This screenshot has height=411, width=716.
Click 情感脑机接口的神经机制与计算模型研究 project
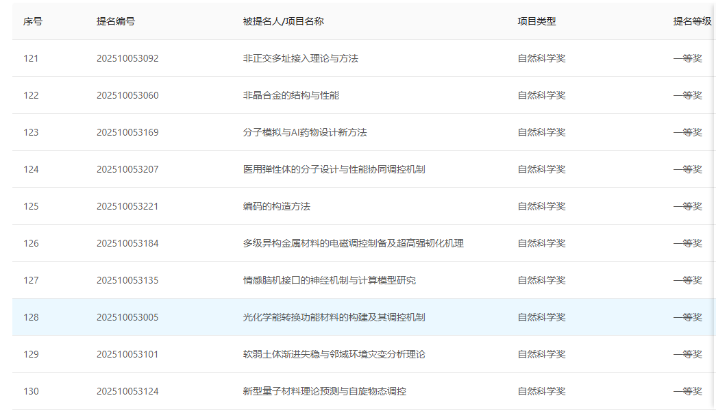coord(329,280)
